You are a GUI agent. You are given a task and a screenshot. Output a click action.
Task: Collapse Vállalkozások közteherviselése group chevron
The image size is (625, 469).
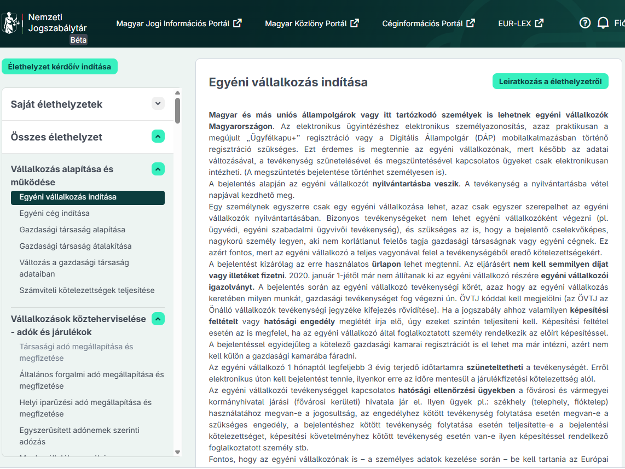(x=158, y=319)
